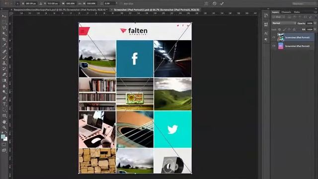The height and width of the screenshot is (179, 318).
Task: Open the Opacity slider dropdown arrow
Action: click(x=315, y=23)
